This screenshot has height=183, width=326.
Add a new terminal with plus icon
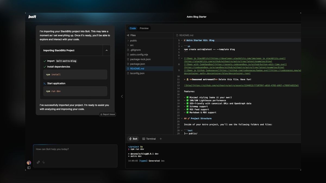[161, 139]
